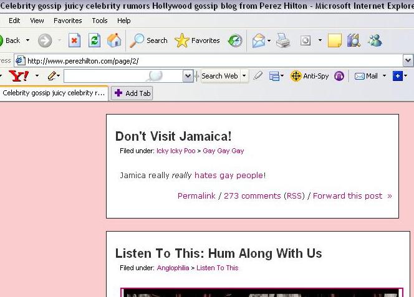414x297 pixels.
Task: Open the RSS comments feed link
Action: pos(294,196)
